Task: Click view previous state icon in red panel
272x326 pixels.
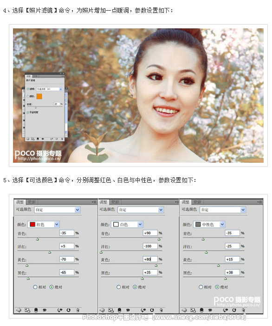Action: 60,310
